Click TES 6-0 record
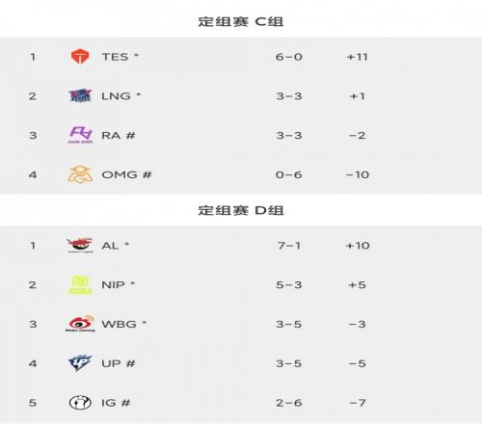The height and width of the screenshot is (424, 482). [x=289, y=57]
